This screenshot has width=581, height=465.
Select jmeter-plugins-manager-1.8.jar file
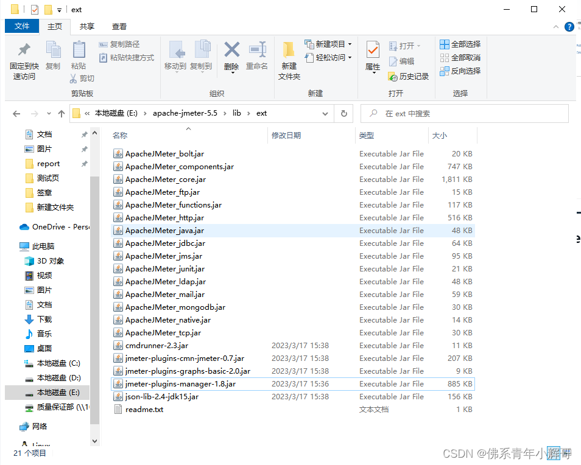coord(293,384)
